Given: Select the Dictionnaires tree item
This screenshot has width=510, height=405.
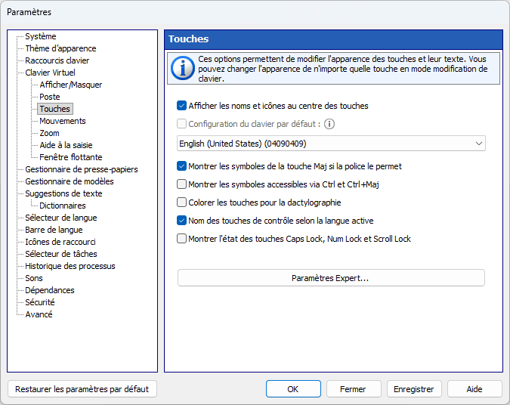Looking at the screenshot, I should (63, 206).
